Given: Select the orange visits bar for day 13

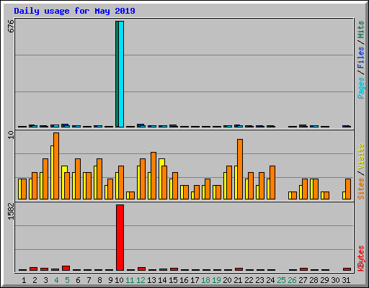Looking at the screenshot, I should (154, 176).
